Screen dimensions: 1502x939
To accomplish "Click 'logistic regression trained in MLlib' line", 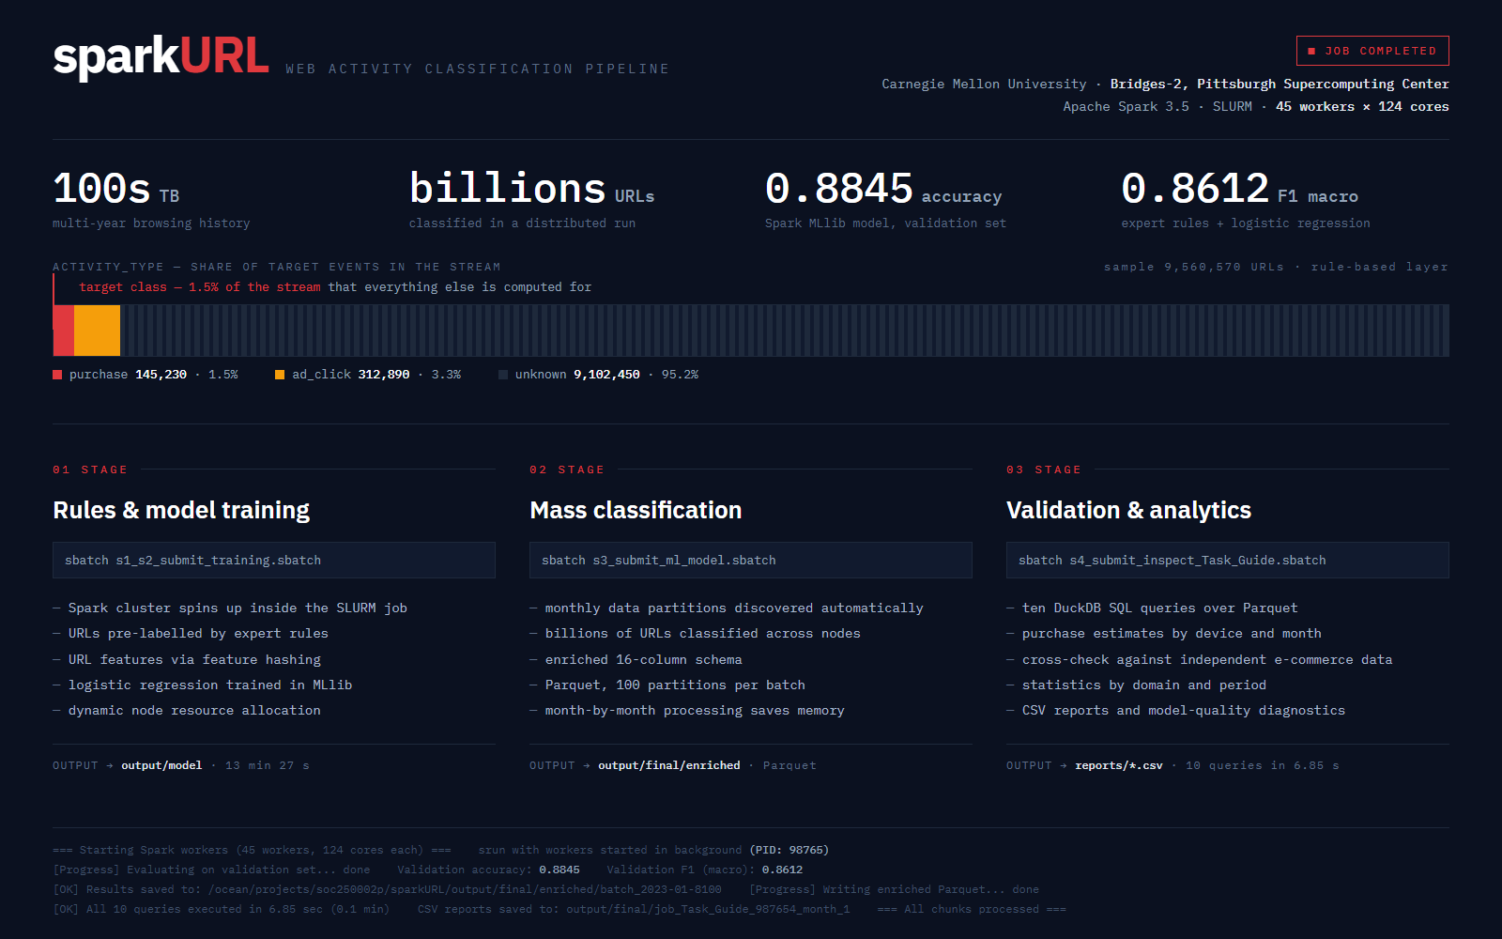I will pyautogui.click(x=210, y=685).
